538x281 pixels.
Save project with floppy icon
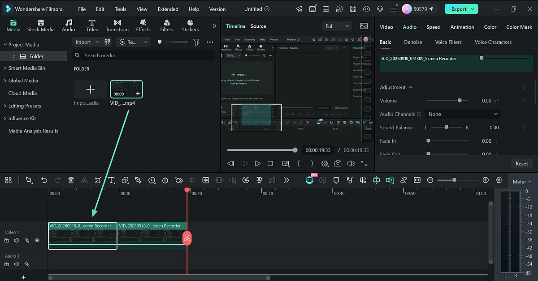(x=353, y=9)
